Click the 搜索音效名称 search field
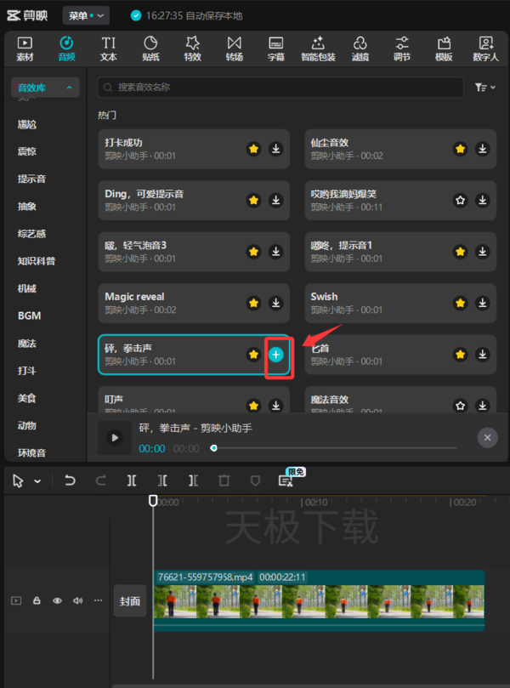The height and width of the screenshot is (688, 510). tap(280, 88)
